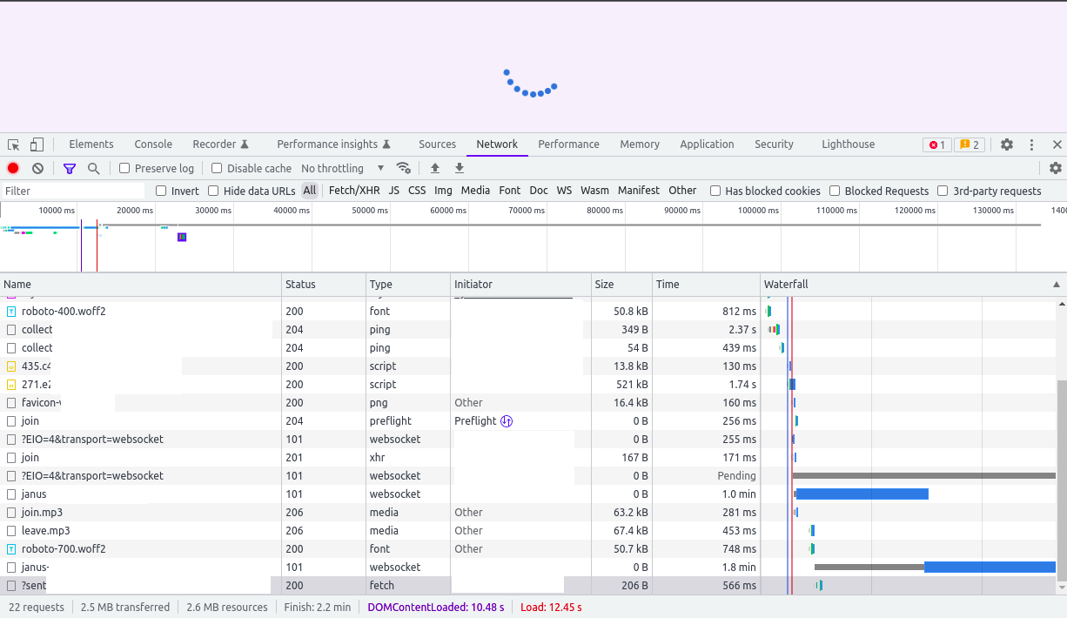Export HAR file with download arrow
Screen dimensions: 1067x618
coord(460,168)
